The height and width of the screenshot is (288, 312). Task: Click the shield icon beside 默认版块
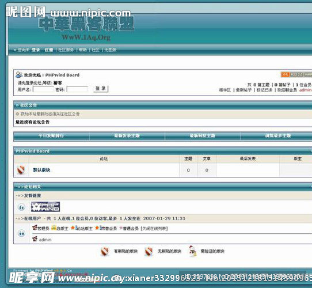click(21, 170)
